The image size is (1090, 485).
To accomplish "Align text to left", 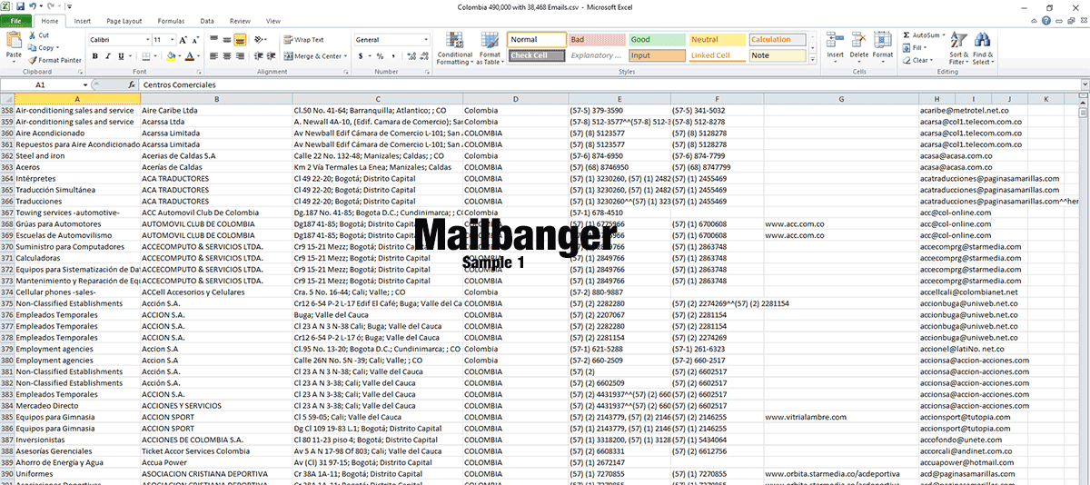I will click(215, 56).
